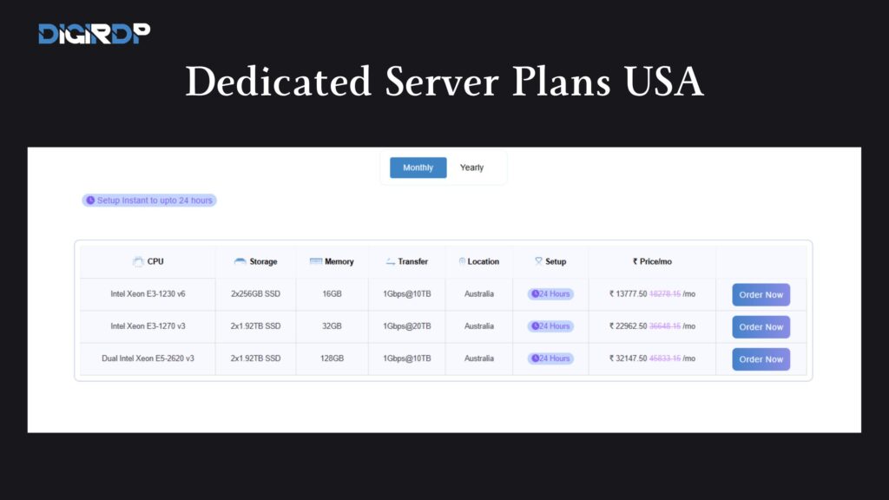This screenshot has height=500, width=889.
Task: Click the 24 Hours badge for E3-1270 v3
Action: (550, 326)
